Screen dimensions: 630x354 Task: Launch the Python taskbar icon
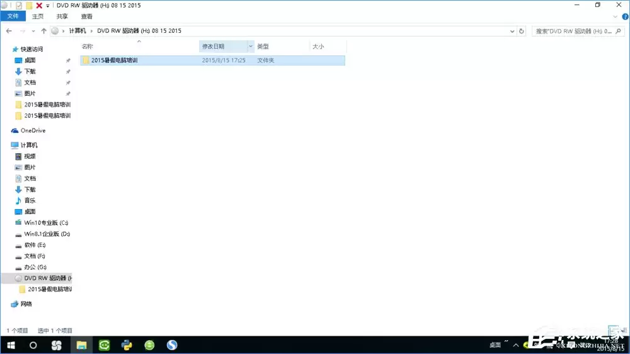(x=127, y=345)
